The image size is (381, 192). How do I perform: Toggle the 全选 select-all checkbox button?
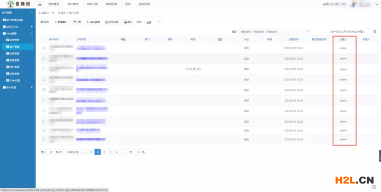click(44, 22)
